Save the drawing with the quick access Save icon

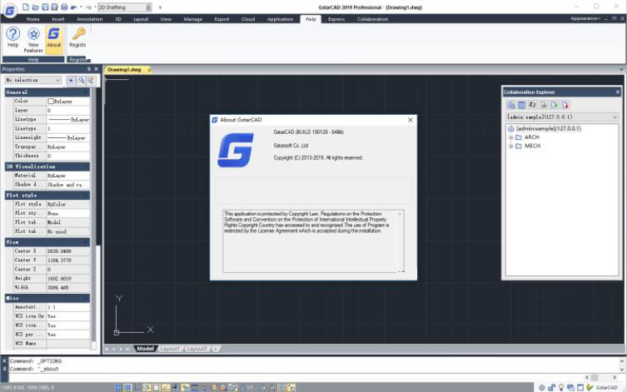click(x=45, y=7)
